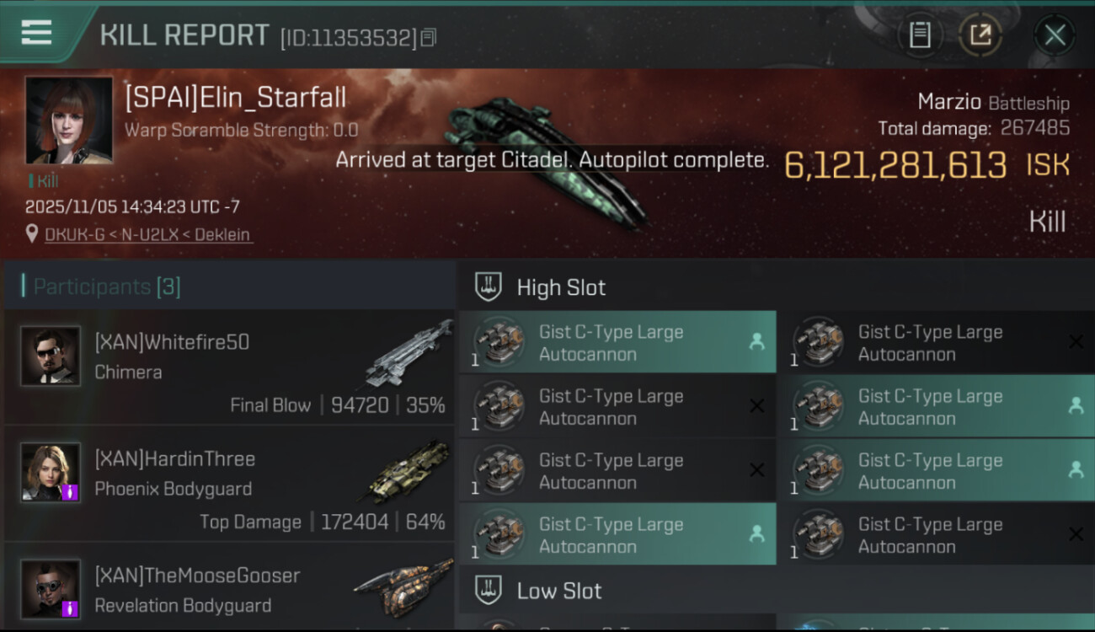1095x632 pixels.
Task: Click the X on top-right autocannon
Action: (x=1076, y=342)
